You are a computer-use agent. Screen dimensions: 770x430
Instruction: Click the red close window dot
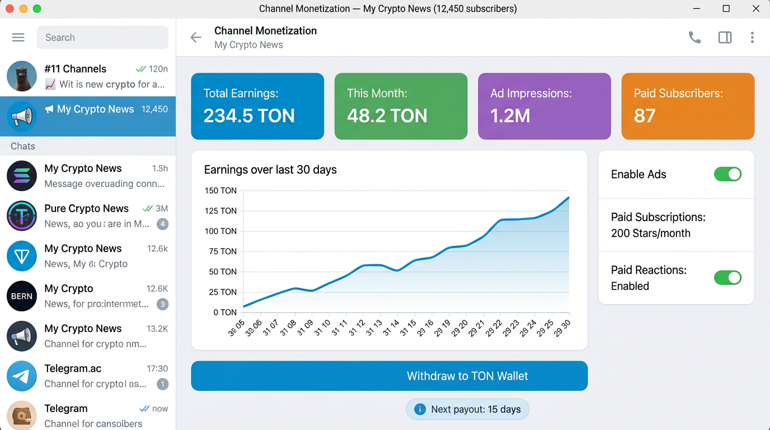point(10,9)
